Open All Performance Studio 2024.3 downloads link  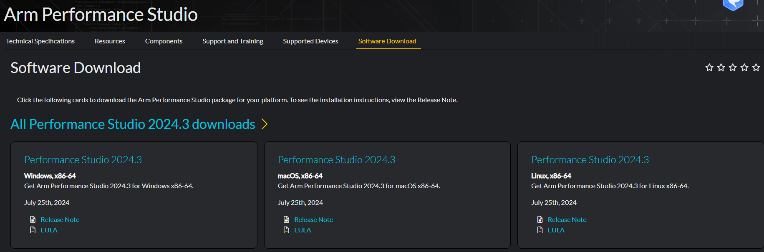(x=133, y=124)
